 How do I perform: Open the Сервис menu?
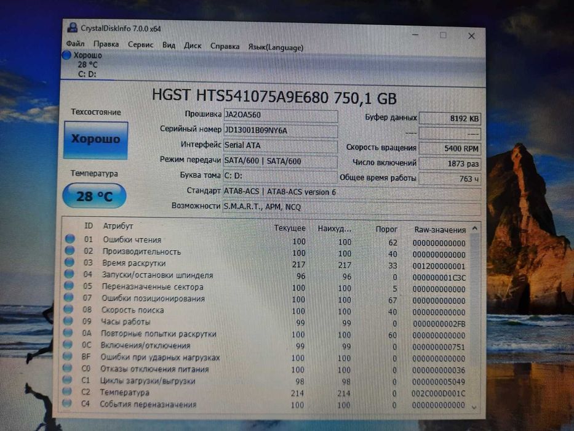point(140,44)
